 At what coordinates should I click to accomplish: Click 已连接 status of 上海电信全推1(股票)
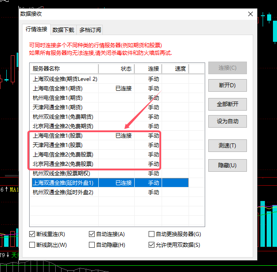[123, 136]
